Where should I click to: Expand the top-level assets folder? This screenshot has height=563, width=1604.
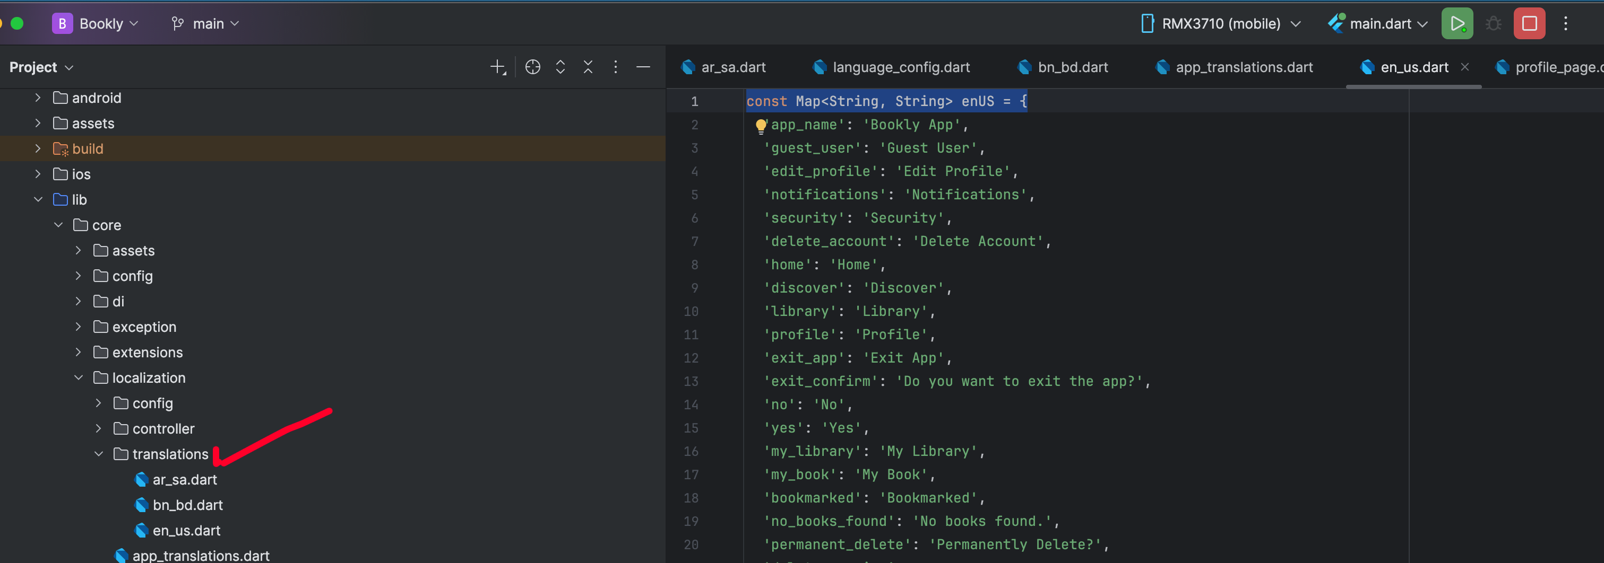coord(38,123)
